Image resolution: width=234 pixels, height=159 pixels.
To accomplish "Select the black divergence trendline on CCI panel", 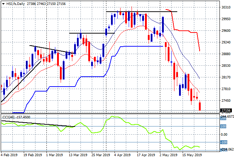I will [38, 124].
